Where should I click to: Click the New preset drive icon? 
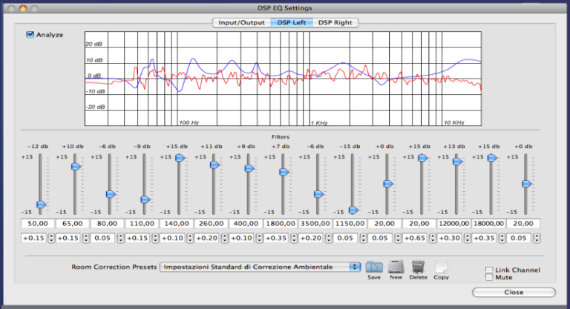396,267
